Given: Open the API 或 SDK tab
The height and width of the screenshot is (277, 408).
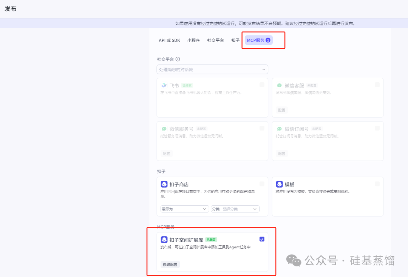Looking at the screenshot, I should pos(169,40).
